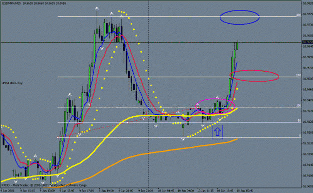Click the 10.9460 price axis value
The image size is (313, 193).
pos(308,90)
